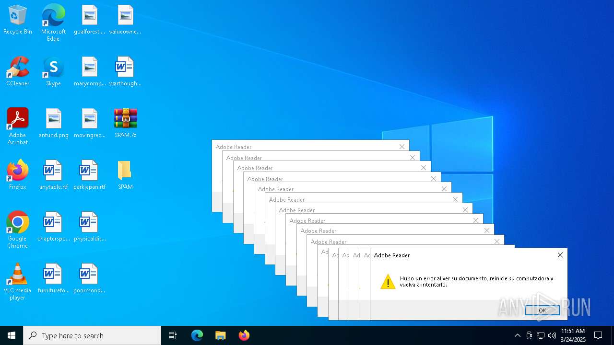
Task: Close the front Adobe Reader error dialog
Action: coord(560,255)
